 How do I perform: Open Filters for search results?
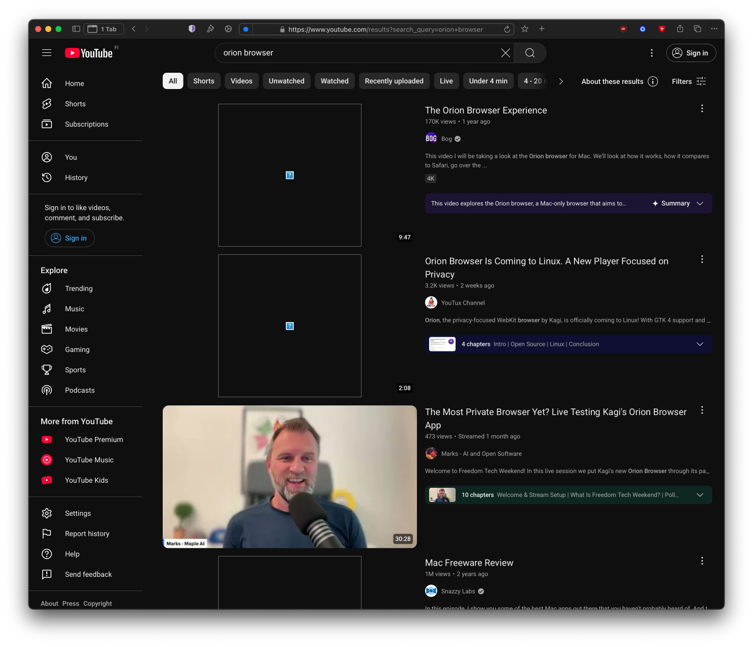[689, 81]
